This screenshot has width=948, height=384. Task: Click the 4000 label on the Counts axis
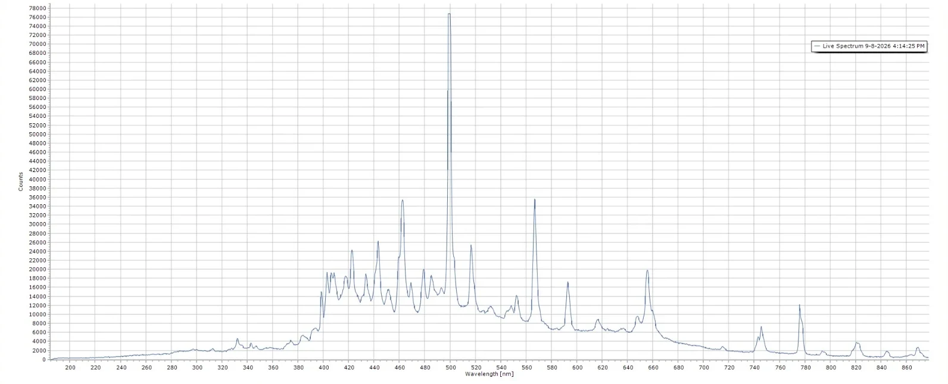point(39,342)
